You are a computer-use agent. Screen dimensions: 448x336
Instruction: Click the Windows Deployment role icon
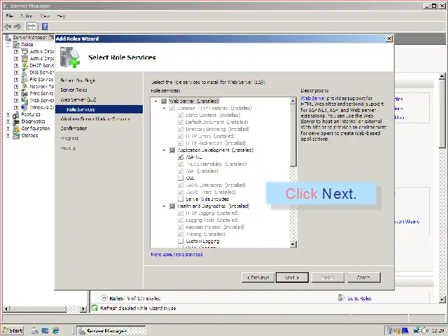pos(25,107)
